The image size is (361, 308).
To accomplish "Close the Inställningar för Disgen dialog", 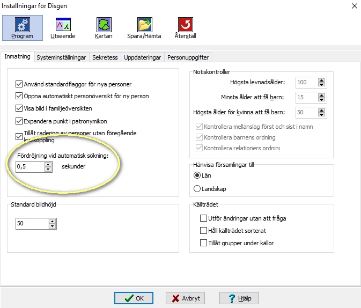I will click(x=355, y=6).
